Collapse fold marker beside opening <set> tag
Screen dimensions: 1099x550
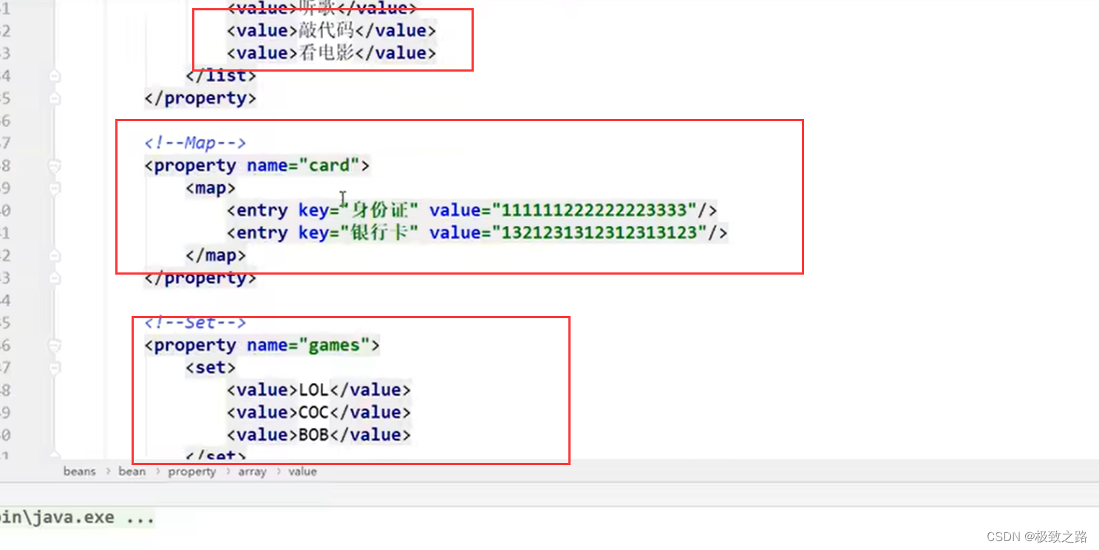pyautogui.click(x=54, y=368)
